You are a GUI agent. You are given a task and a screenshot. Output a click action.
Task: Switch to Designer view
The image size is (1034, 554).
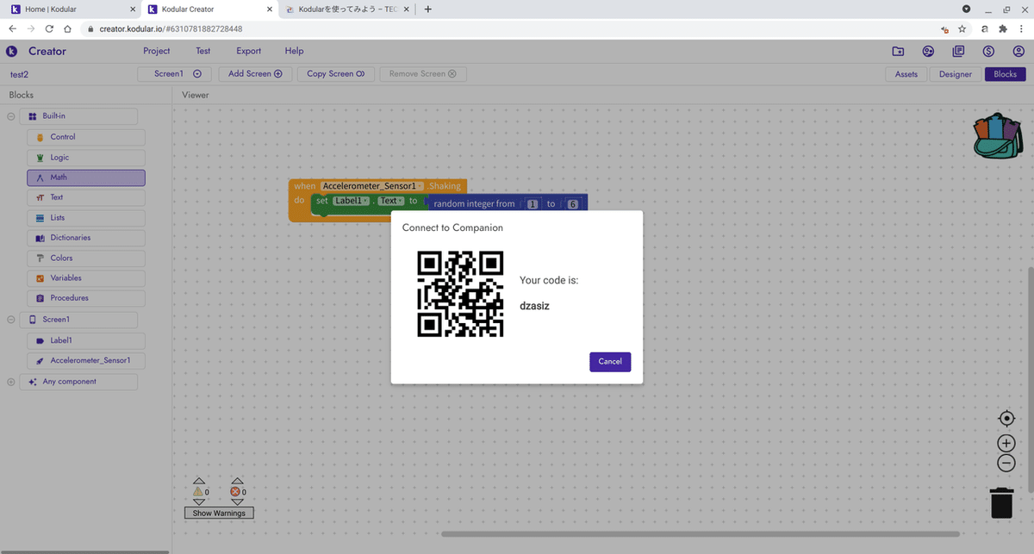tap(956, 74)
